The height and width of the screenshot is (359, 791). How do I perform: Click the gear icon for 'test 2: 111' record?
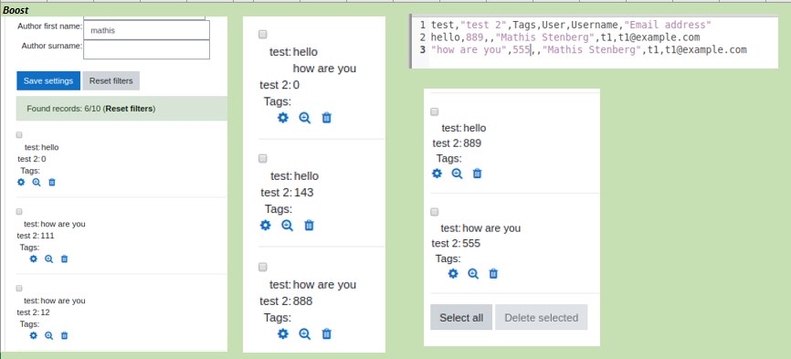tap(33, 259)
